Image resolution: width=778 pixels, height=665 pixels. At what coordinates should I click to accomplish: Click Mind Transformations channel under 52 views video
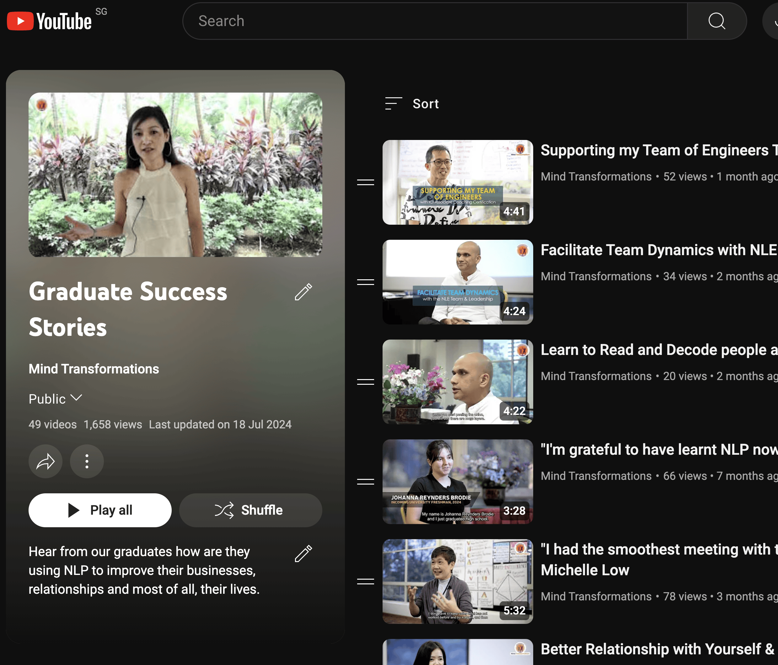click(596, 176)
